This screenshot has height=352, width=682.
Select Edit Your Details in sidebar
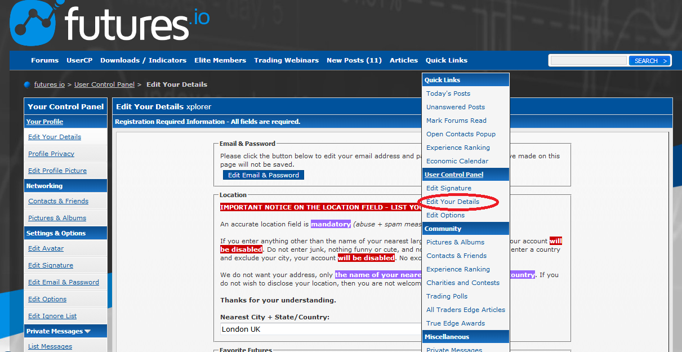pyautogui.click(x=55, y=137)
